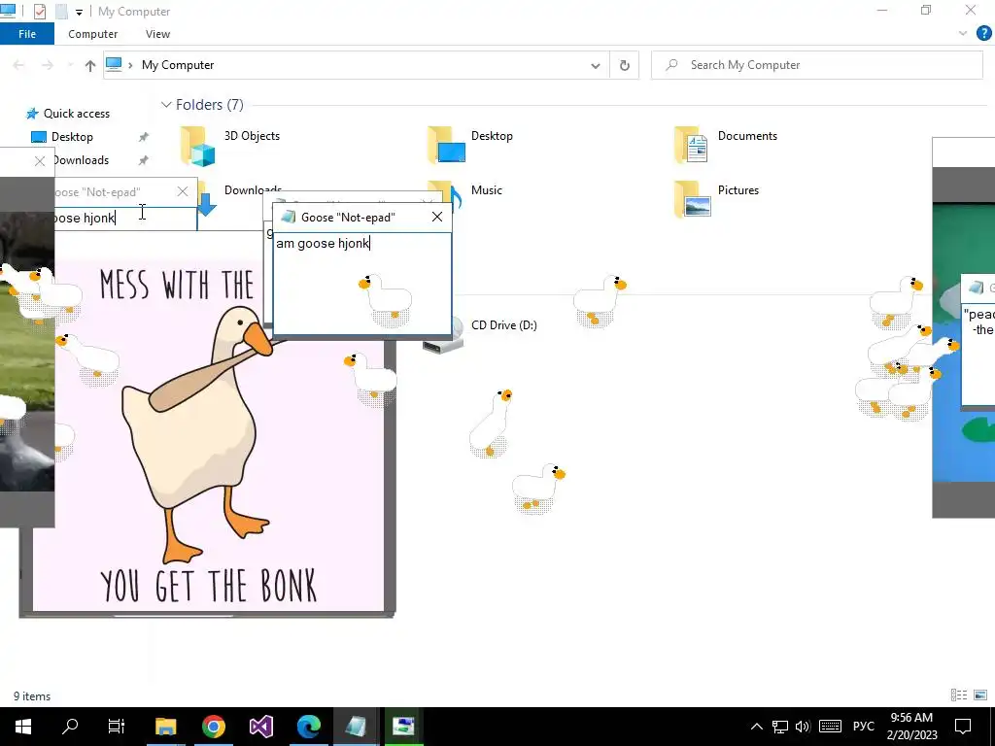Select the Documents folder
The height and width of the screenshot is (746, 995).
[725, 145]
